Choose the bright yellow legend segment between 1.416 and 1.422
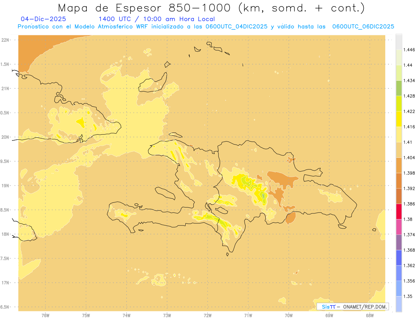This screenshot has width=415, height=320. (399, 119)
